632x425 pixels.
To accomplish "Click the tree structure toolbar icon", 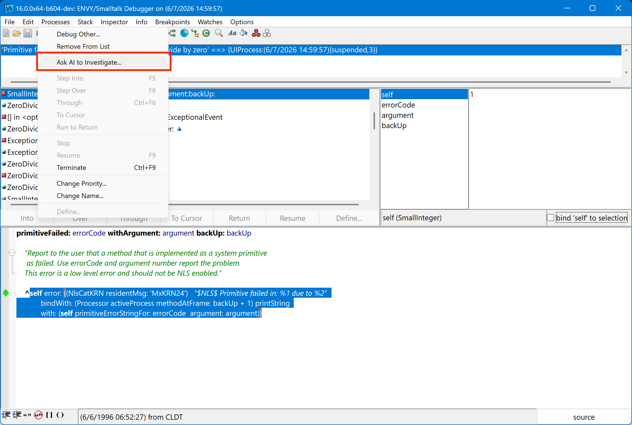I will click(x=195, y=33).
